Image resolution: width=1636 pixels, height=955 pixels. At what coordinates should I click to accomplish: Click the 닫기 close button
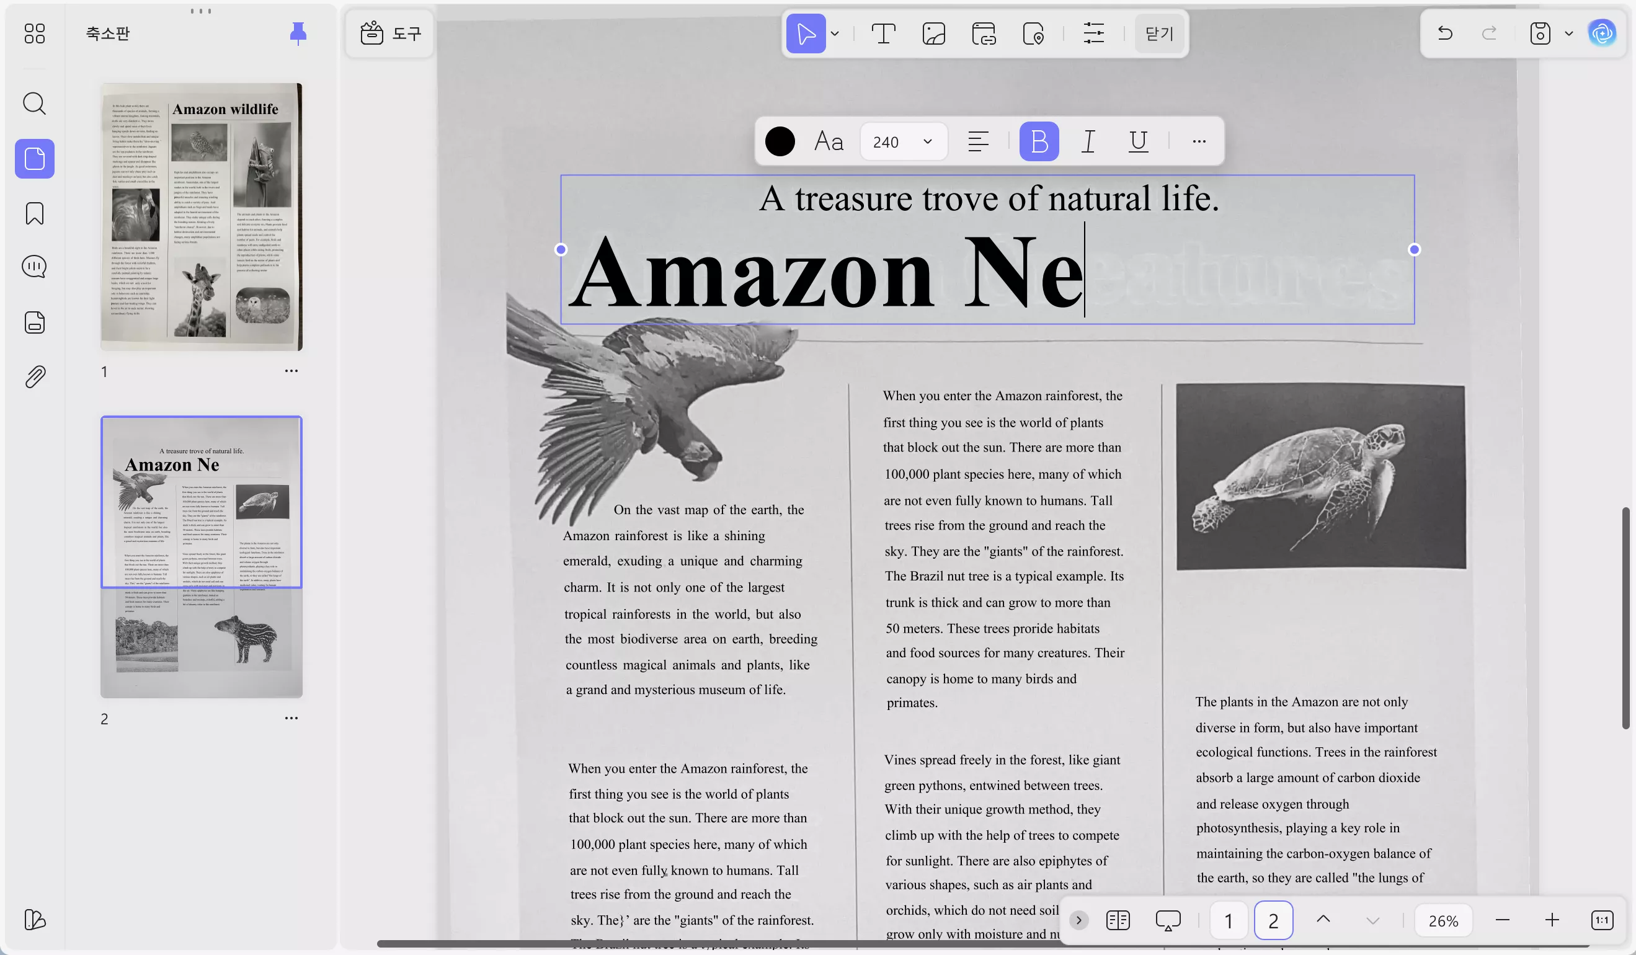tap(1159, 33)
